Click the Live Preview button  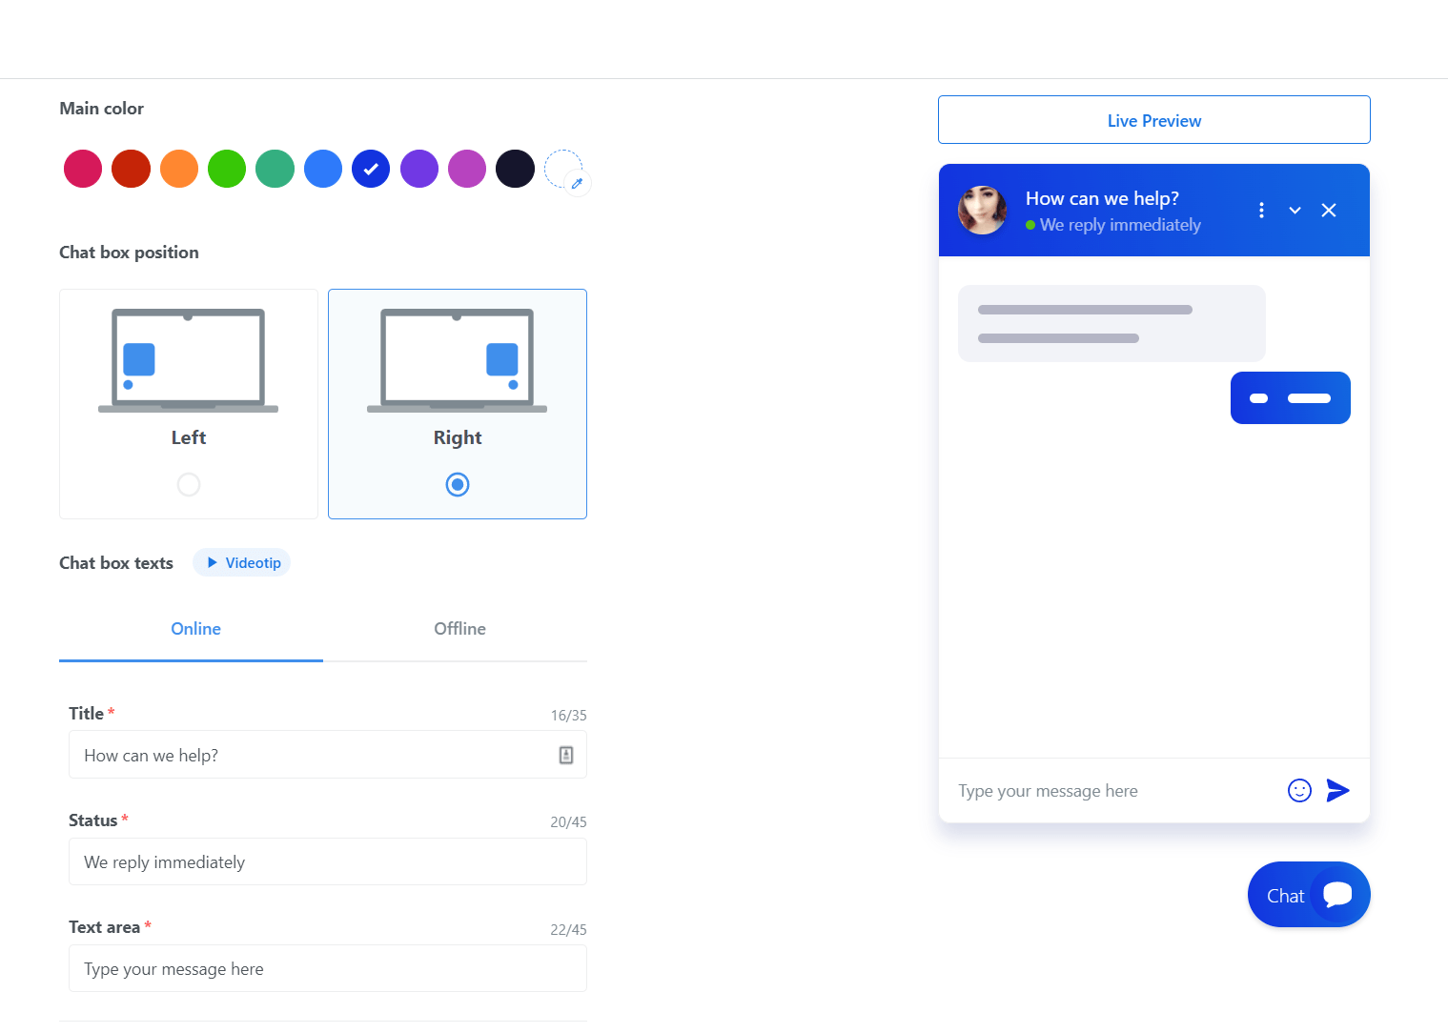pyautogui.click(x=1153, y=120)
